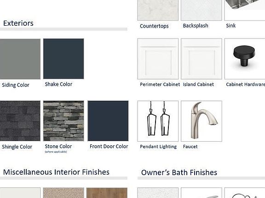The height and width of the screenshot is (198, 265).
Task: Select the Shake Color navy swatch
Action: (x=63, y=59)
